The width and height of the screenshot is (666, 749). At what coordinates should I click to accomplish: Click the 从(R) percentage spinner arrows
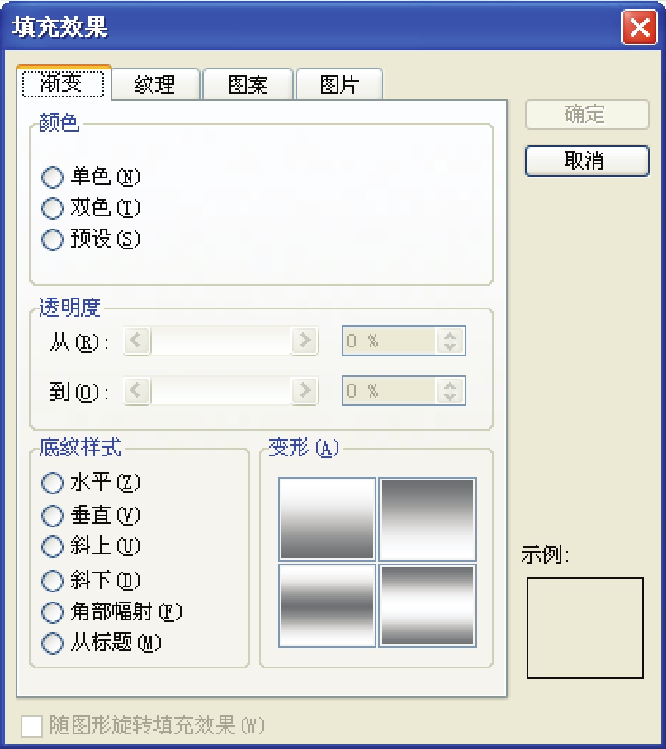click(450, 341)
